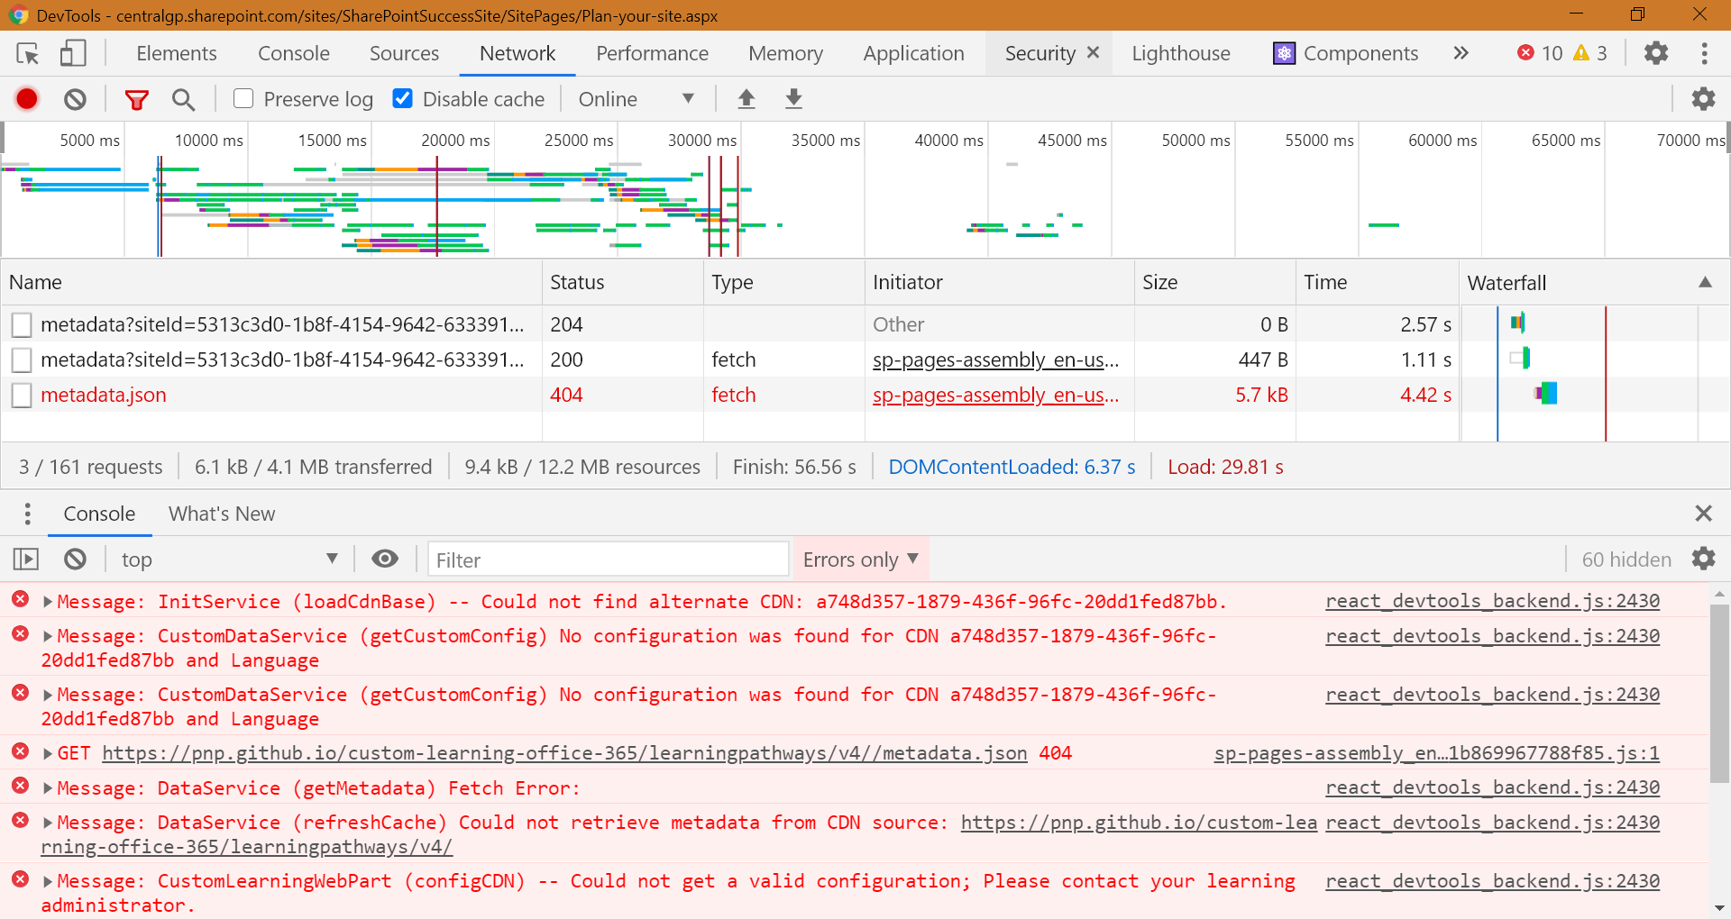Screen dimensions: 1731x919
Task: Select the inspect element tool
Action: pyautogui.click(x=27, y=53)
